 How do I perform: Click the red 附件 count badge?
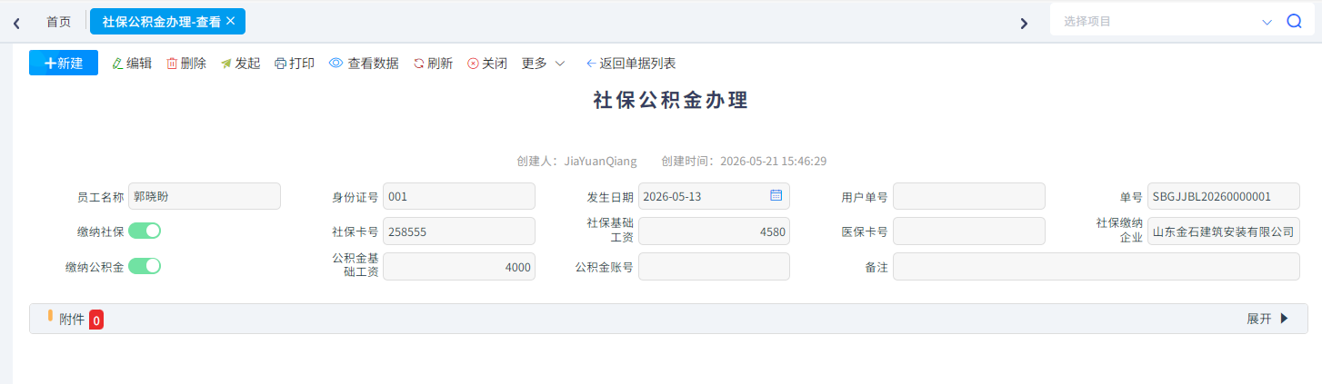click(96, 320)
